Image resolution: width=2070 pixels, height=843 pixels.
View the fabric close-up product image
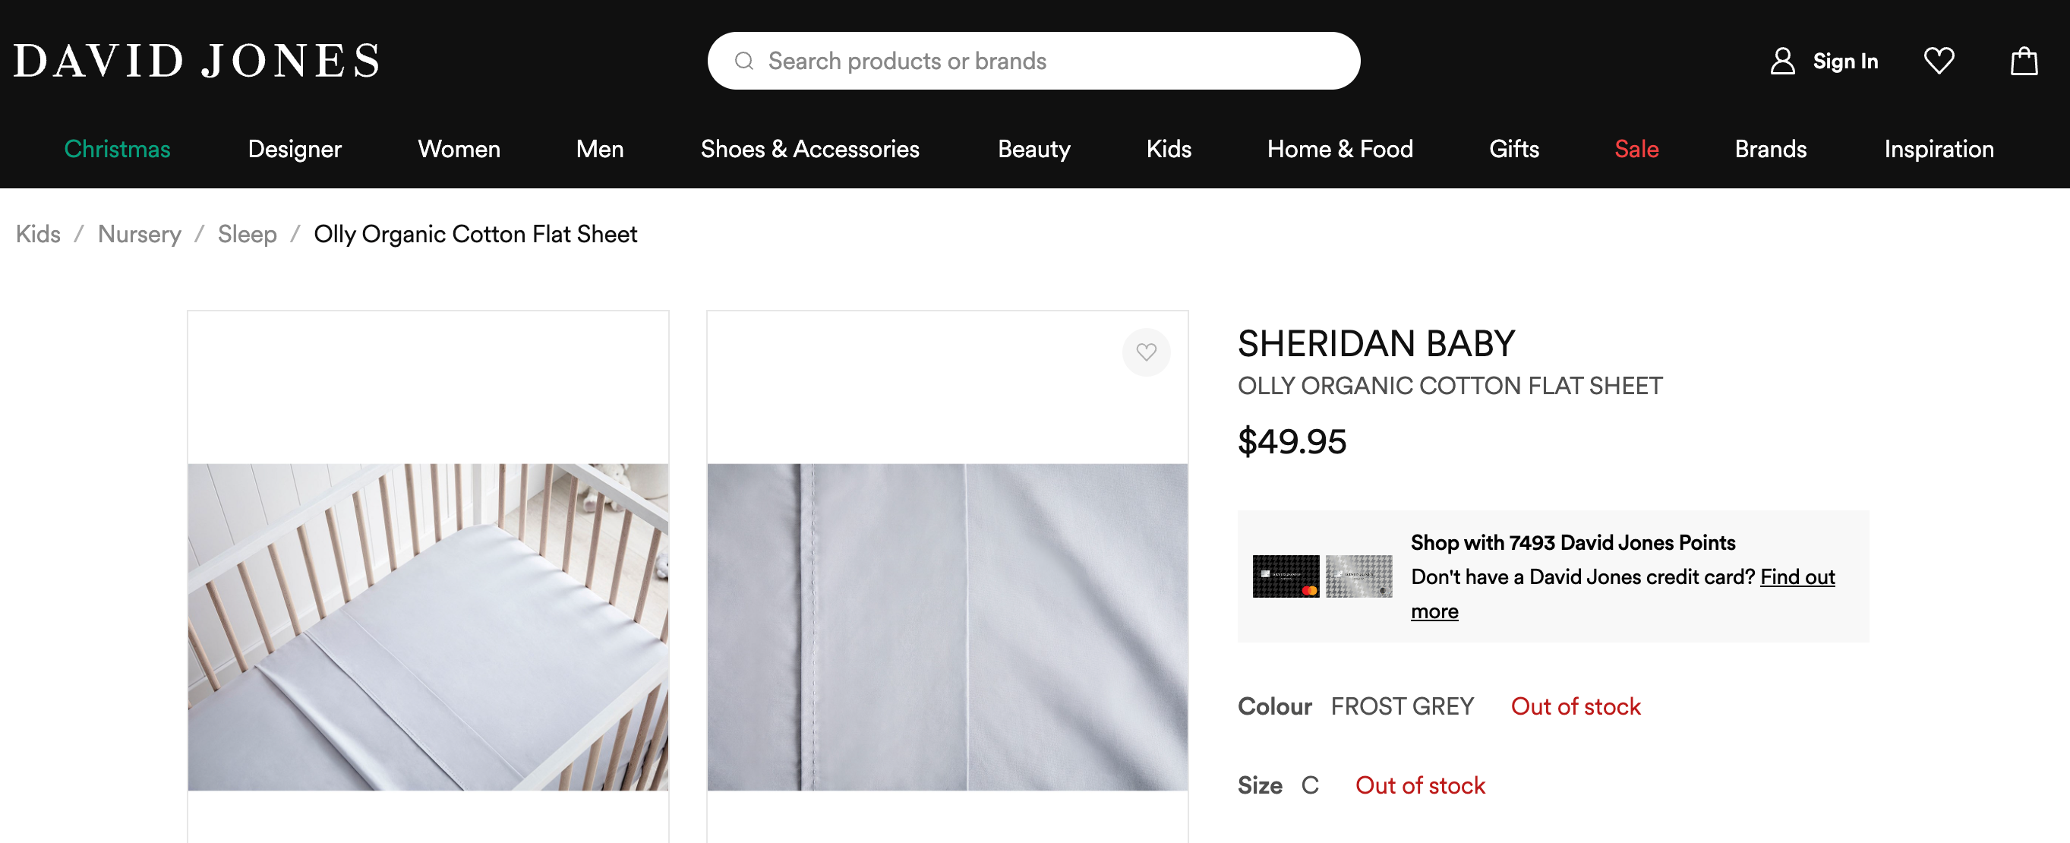[x=947, y=627]
